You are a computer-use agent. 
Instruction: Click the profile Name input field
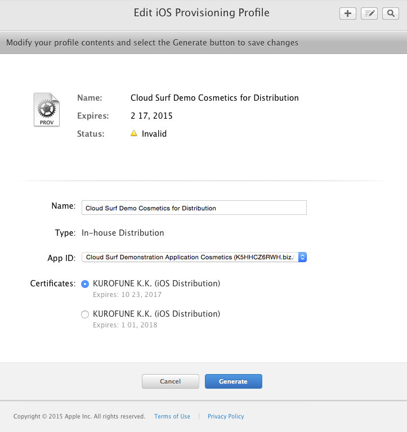194,208
